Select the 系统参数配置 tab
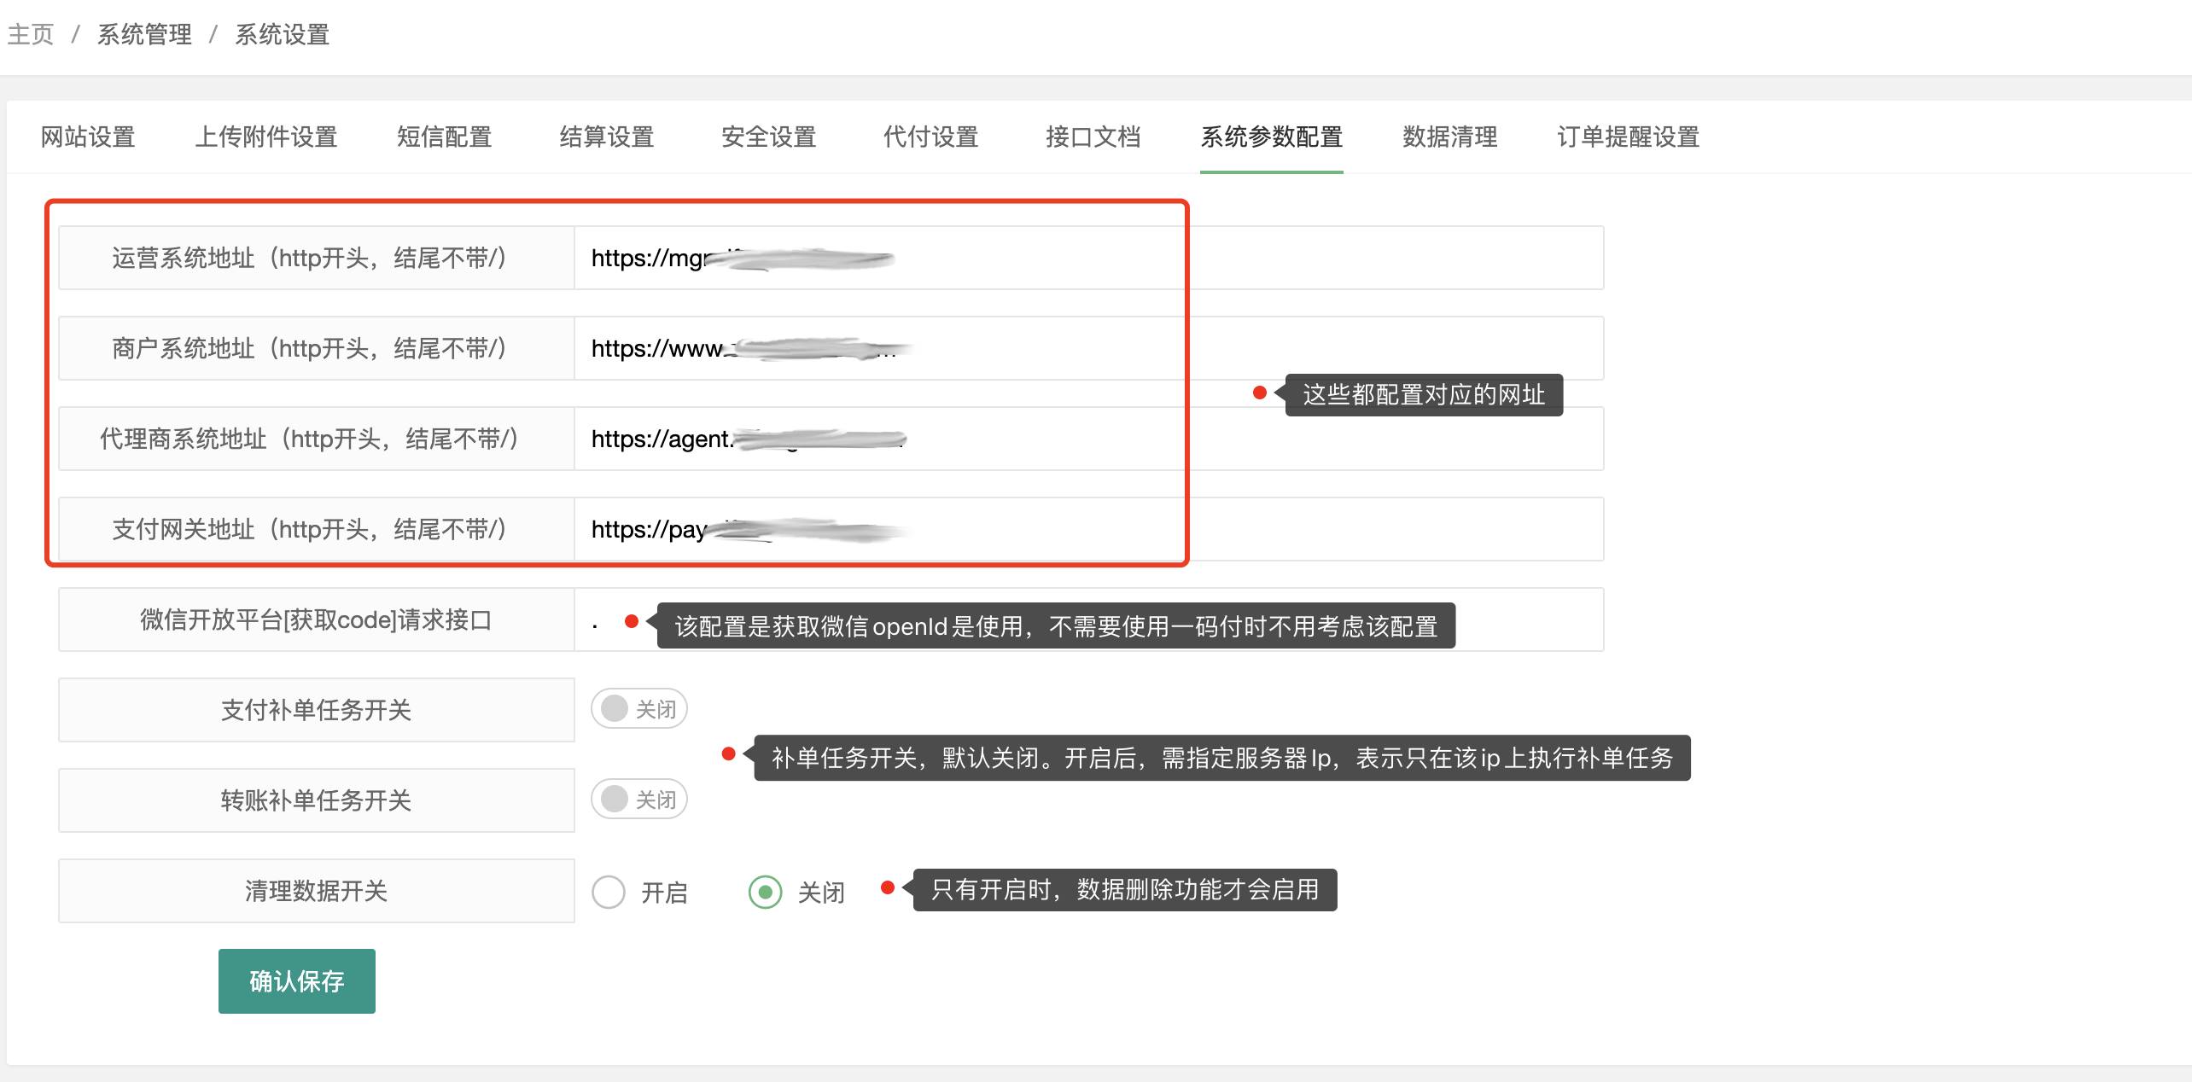The image size is (2192, 1082). 1271,137
